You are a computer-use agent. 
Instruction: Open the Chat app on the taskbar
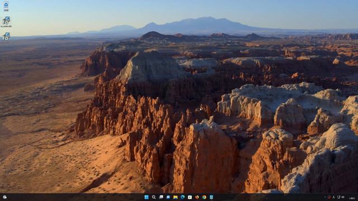[x=168, y=197]
